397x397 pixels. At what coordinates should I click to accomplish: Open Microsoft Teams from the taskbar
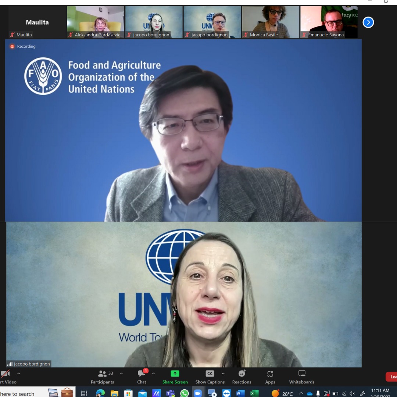coord(171,393)
